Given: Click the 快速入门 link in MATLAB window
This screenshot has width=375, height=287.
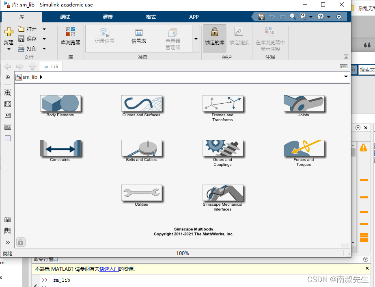Looking at the screenshot, I should pyautogui.click(x=109, y=269).
